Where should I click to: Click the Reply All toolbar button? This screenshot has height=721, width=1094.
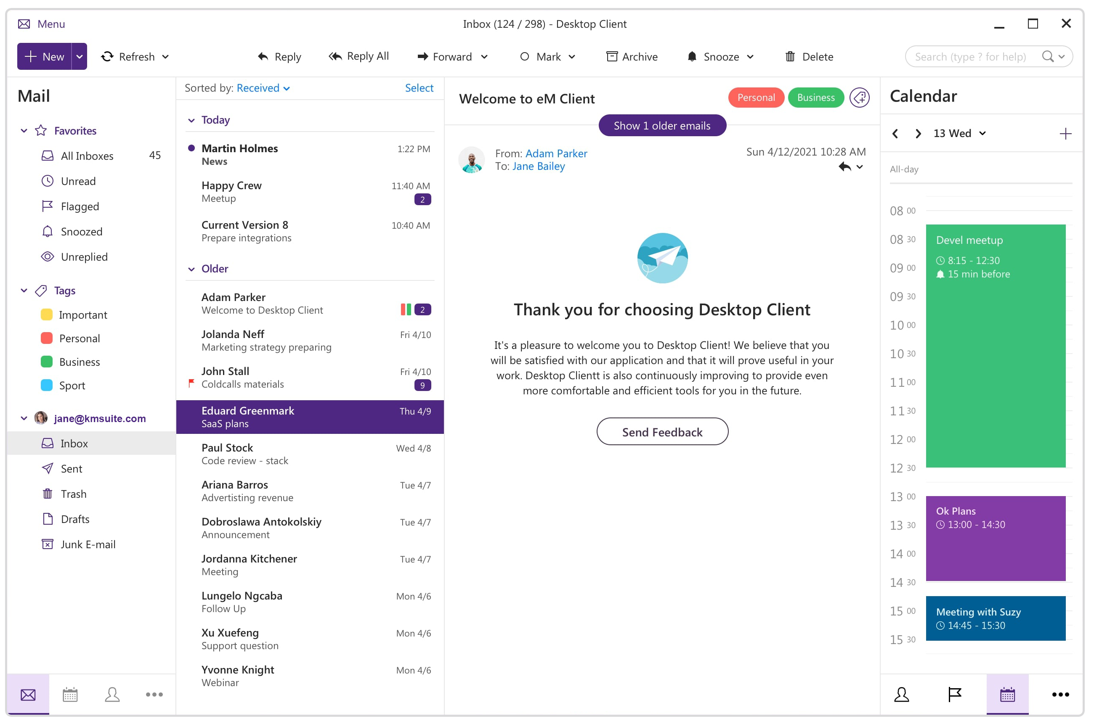click(x=358, y=56)
